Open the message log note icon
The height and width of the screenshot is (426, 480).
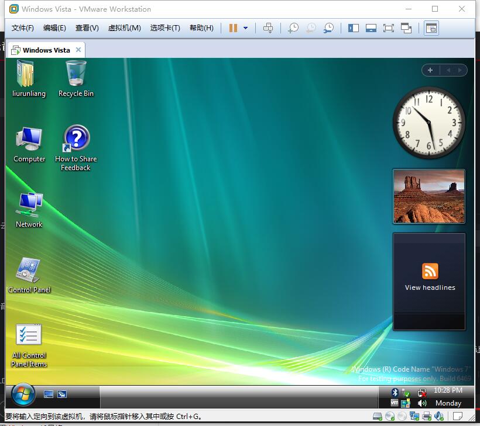click(x=458, y=416)
